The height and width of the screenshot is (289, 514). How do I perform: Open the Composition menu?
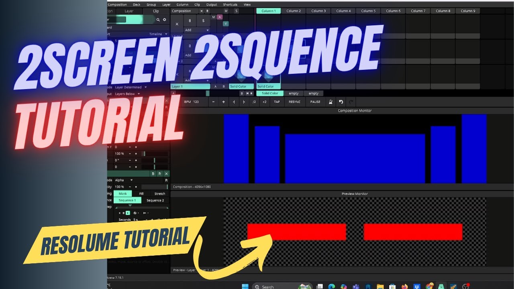(117, 4)
